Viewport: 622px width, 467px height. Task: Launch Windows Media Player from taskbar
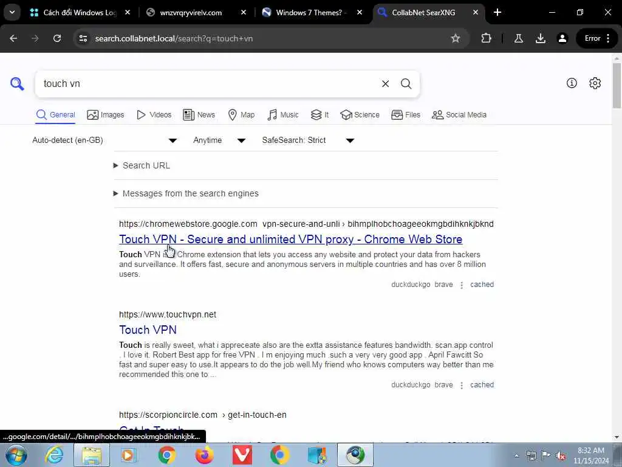[x=128, y=455]
